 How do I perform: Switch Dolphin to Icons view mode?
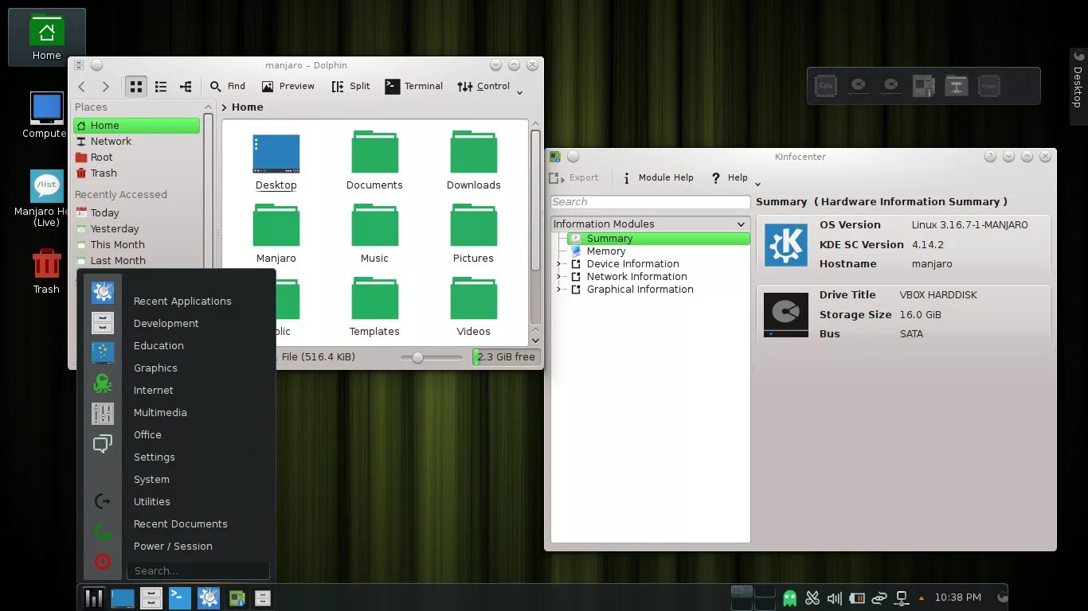pos(136,87)
